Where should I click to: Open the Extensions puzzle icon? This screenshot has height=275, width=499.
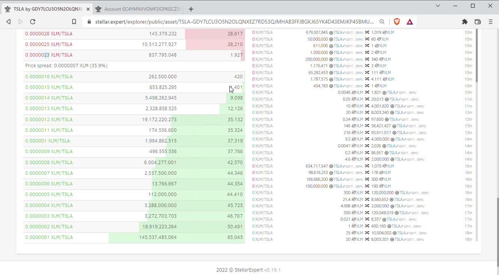(465, 22)
